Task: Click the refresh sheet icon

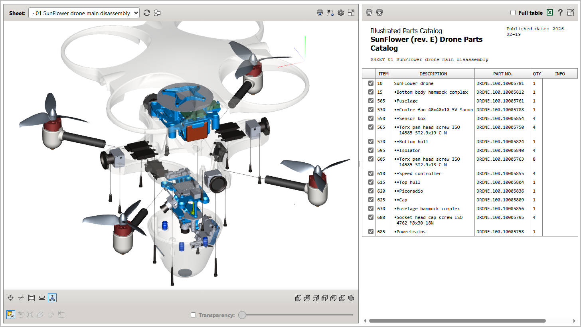Action: coord(147,13)
